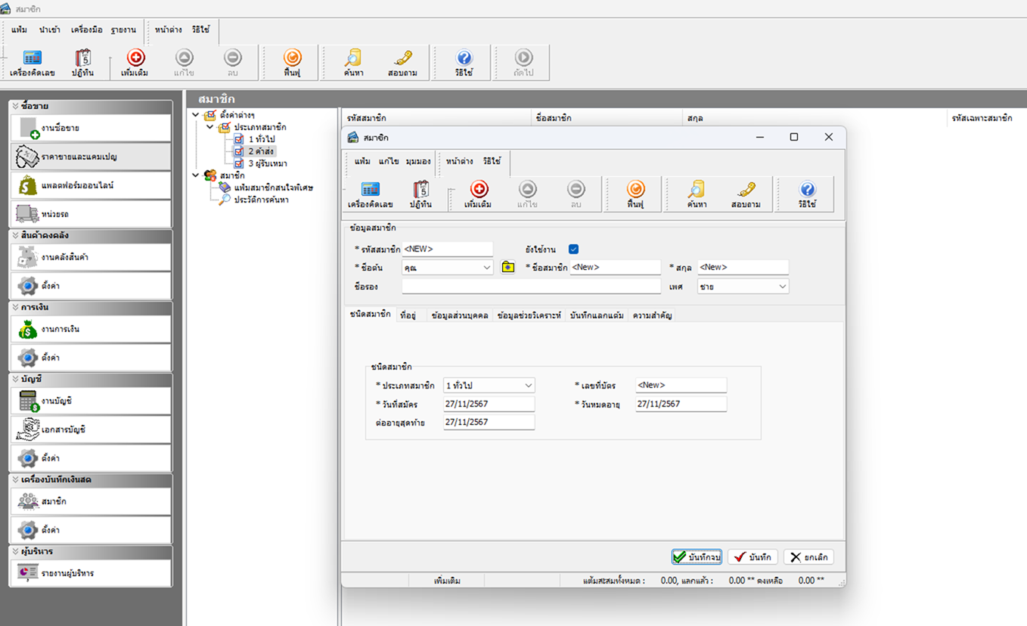Screen dimensions: 1027x626
Task: Open สมาชิก item under เครื่องบันทึกเงินสด sidebar section
Action: click(91, 501)
